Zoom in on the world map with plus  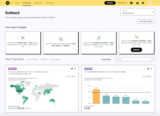coord(55,104)
